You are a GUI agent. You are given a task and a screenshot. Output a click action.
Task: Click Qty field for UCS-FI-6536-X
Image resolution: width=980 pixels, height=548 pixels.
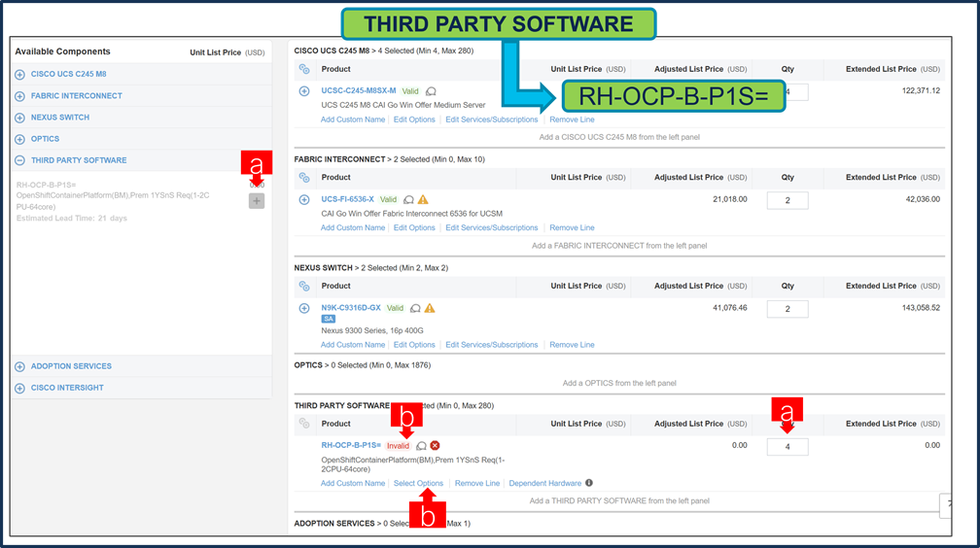pos(787,200)
